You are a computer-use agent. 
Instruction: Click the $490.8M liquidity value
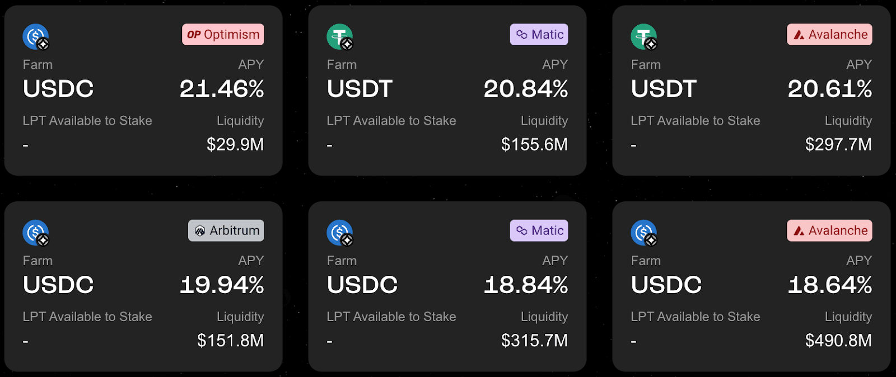click(838, 340)
